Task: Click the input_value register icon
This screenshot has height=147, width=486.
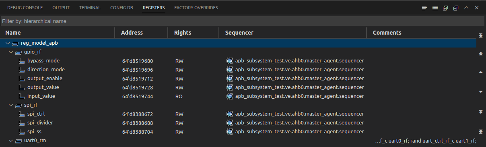Action: 22,96
